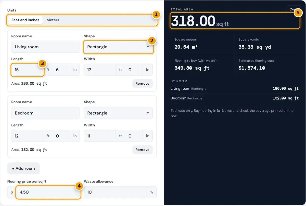Screen dimensions: 306x206
Task: Click the Flooring price per sq ft field
Action: [x=48, y=192]
